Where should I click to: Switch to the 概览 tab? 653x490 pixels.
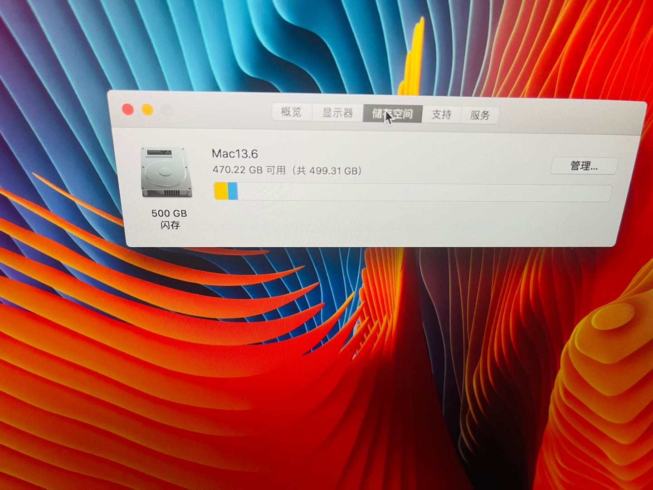292,112
